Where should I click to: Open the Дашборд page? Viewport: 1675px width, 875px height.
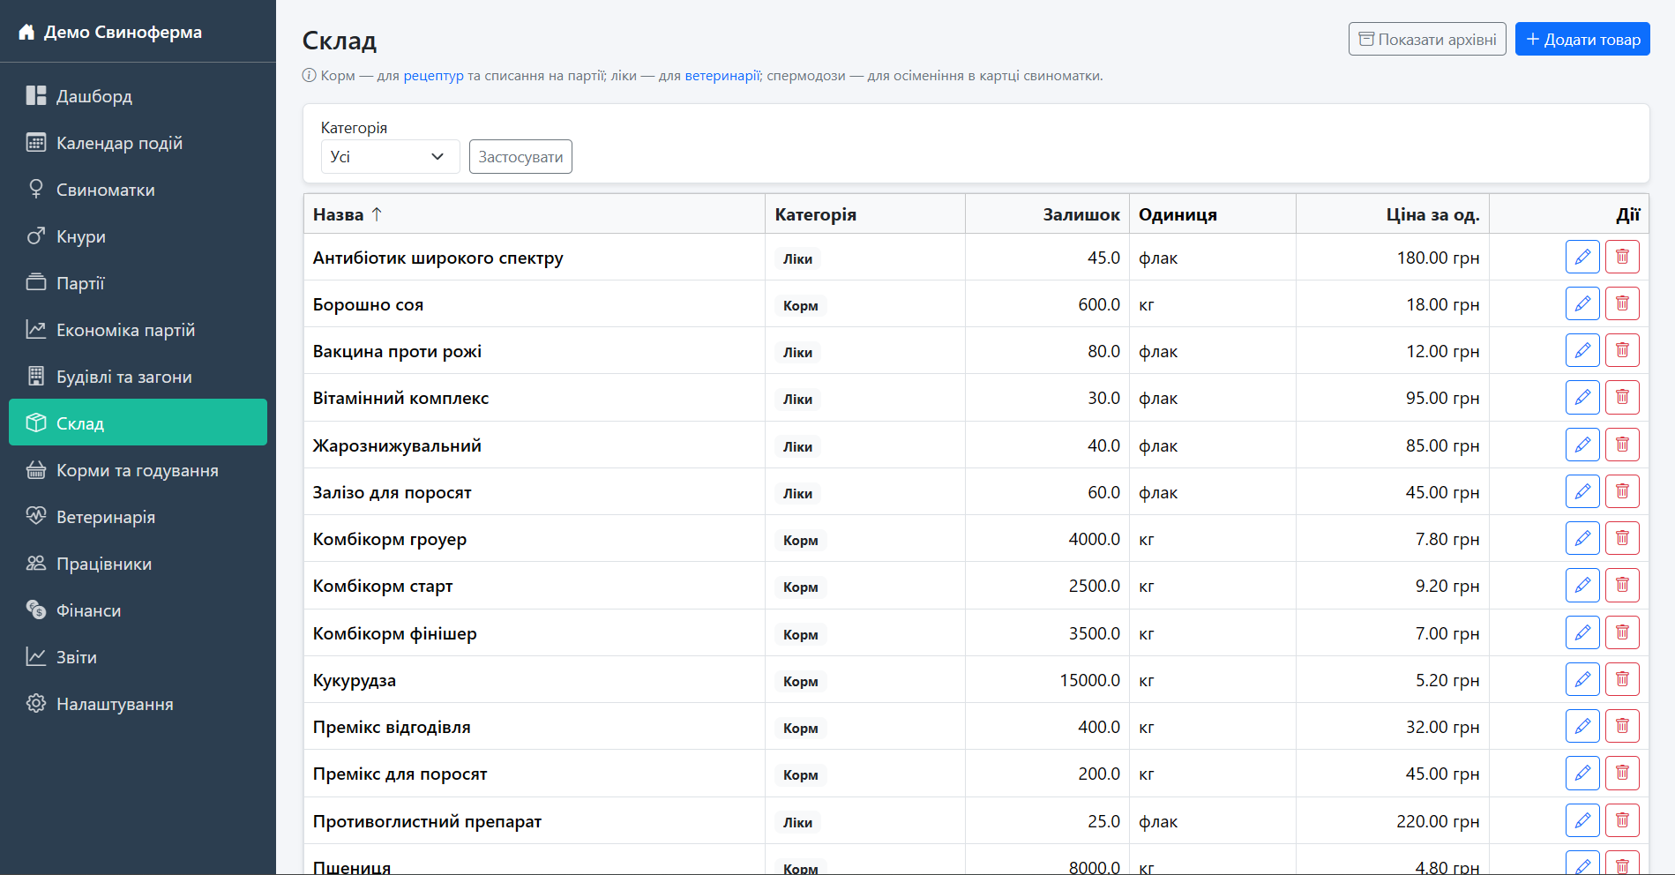pyautogui.click(x=94, y=96)
